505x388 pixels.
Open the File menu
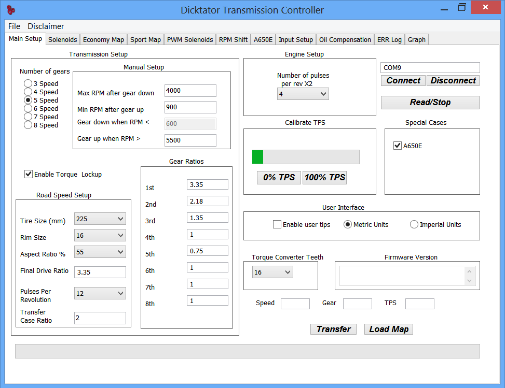pyautogui.click(x=14, y=26)
